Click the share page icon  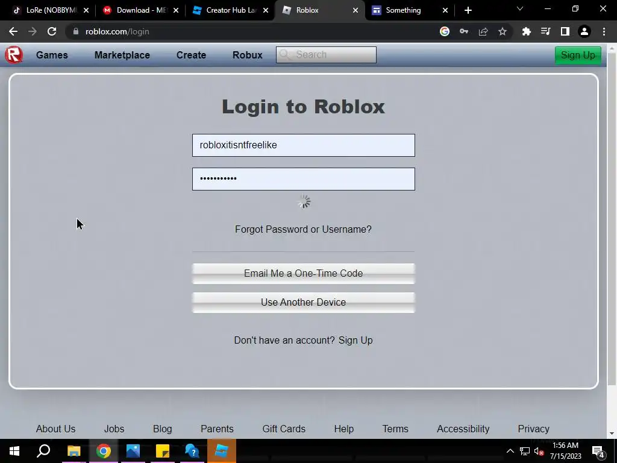[x=483, y=31]
